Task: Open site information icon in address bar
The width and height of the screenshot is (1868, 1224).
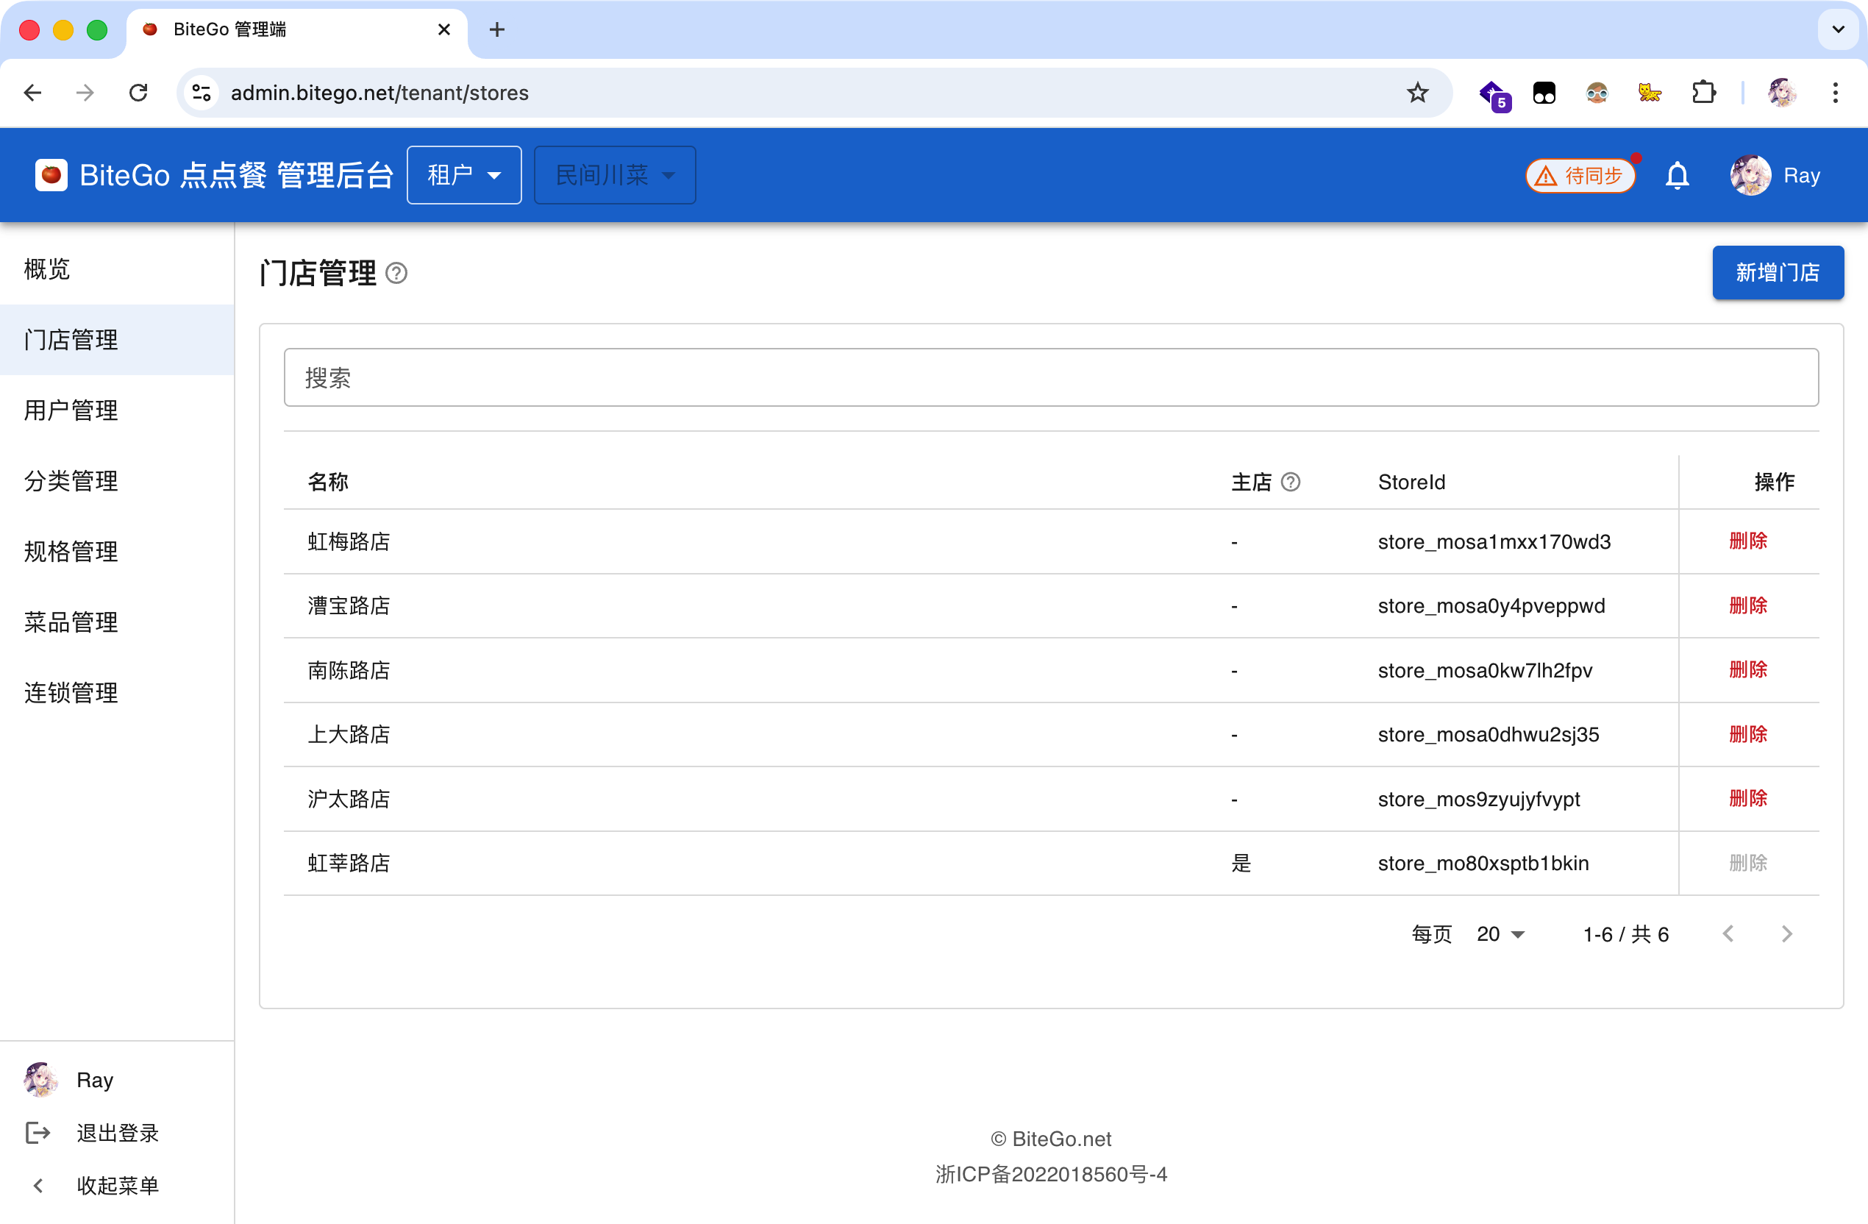Action: coord(202,93)
